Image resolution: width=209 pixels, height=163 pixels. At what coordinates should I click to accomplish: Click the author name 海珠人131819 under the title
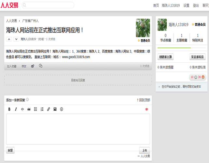(28, 39)
